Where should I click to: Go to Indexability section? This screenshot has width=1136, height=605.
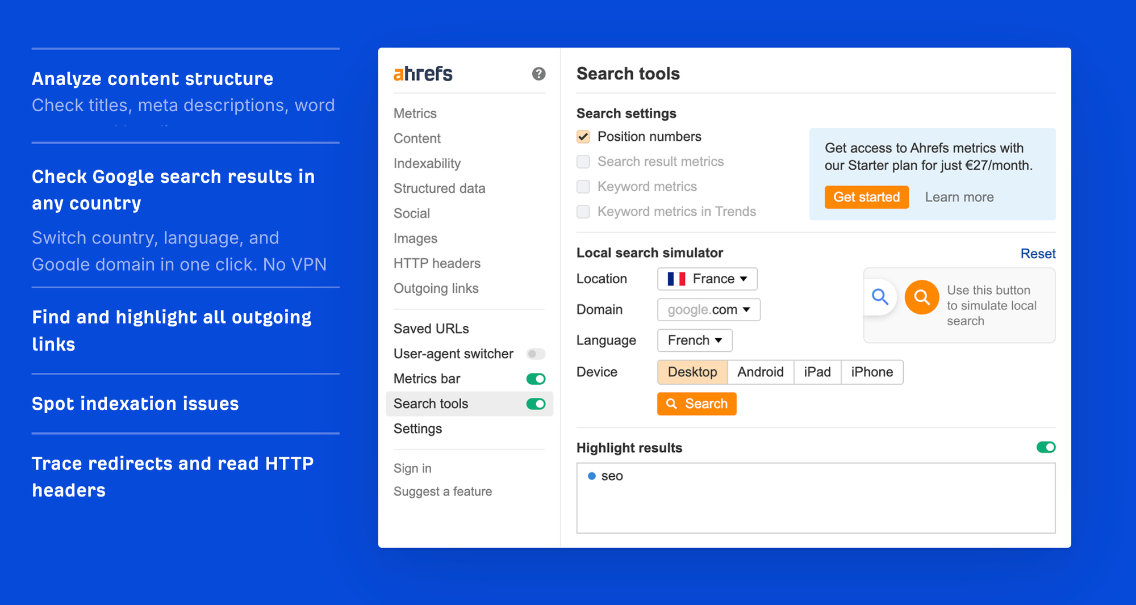pos(427,163)
